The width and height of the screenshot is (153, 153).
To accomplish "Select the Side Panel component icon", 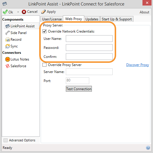I will [x=7, y=33].
